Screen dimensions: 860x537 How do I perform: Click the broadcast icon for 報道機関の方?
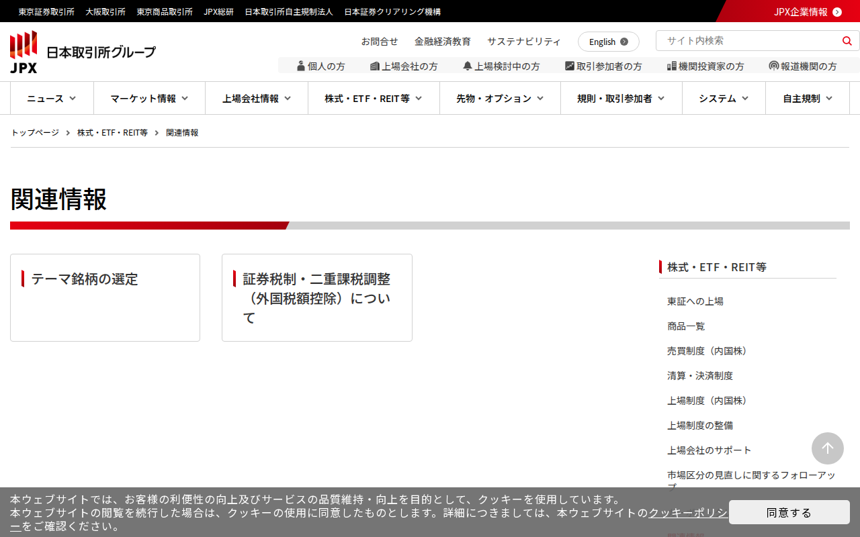(774, 66)
